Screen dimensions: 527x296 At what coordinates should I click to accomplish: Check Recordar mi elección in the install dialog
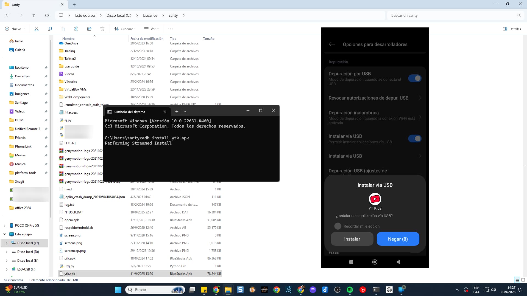click(x=338, y=226)
